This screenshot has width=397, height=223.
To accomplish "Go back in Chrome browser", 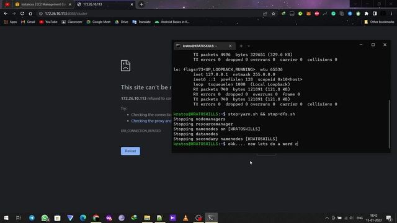I will point(6,14).
